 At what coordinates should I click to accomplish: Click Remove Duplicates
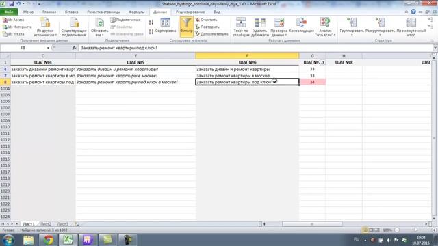[x=260, y=27]
